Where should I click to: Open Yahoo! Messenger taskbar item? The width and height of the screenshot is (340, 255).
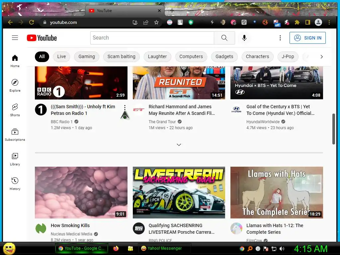[x=164, y=248]
